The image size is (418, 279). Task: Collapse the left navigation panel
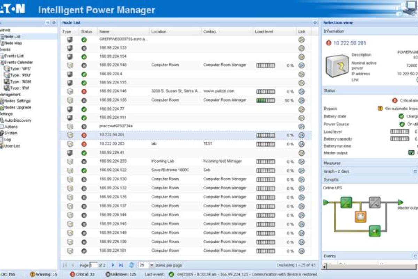tap(48, 23)
